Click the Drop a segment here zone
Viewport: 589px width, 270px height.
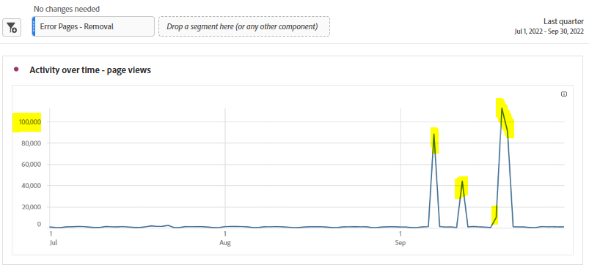point(244,26)
